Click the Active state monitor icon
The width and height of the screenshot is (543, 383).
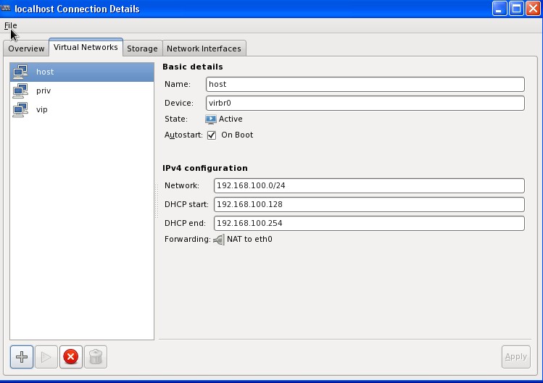pos(211,119)
